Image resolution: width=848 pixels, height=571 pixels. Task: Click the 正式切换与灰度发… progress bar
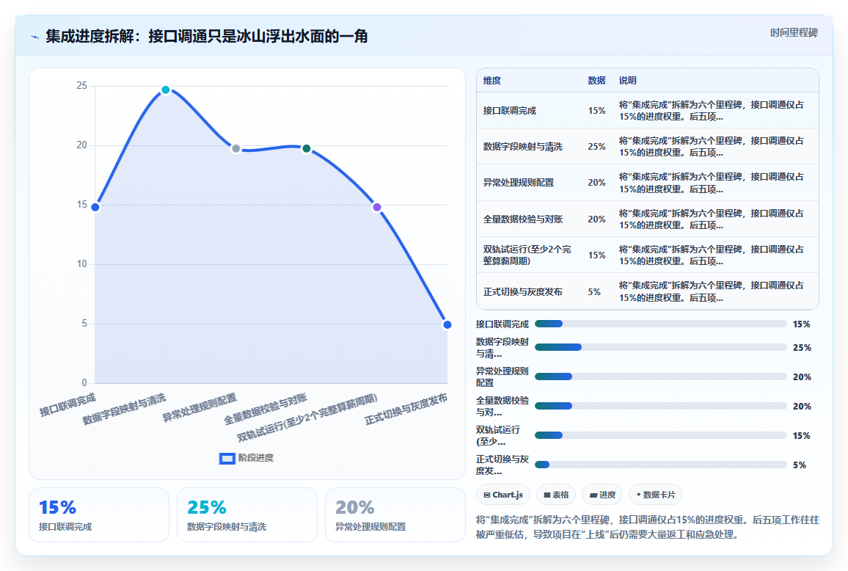(660, 465)
